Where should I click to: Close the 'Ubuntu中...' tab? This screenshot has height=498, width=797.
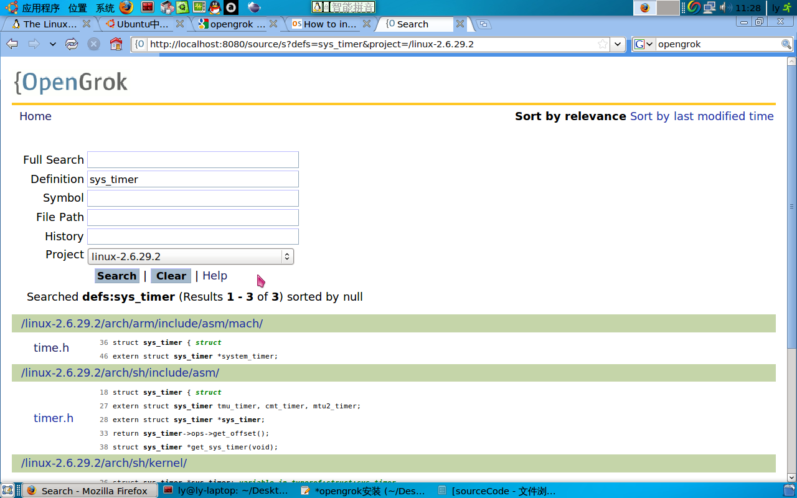pos(179,24)
